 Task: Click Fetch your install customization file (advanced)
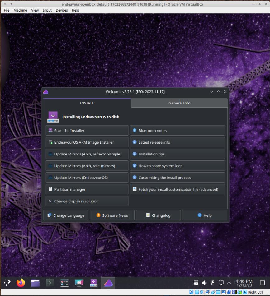tap(178, 189)
